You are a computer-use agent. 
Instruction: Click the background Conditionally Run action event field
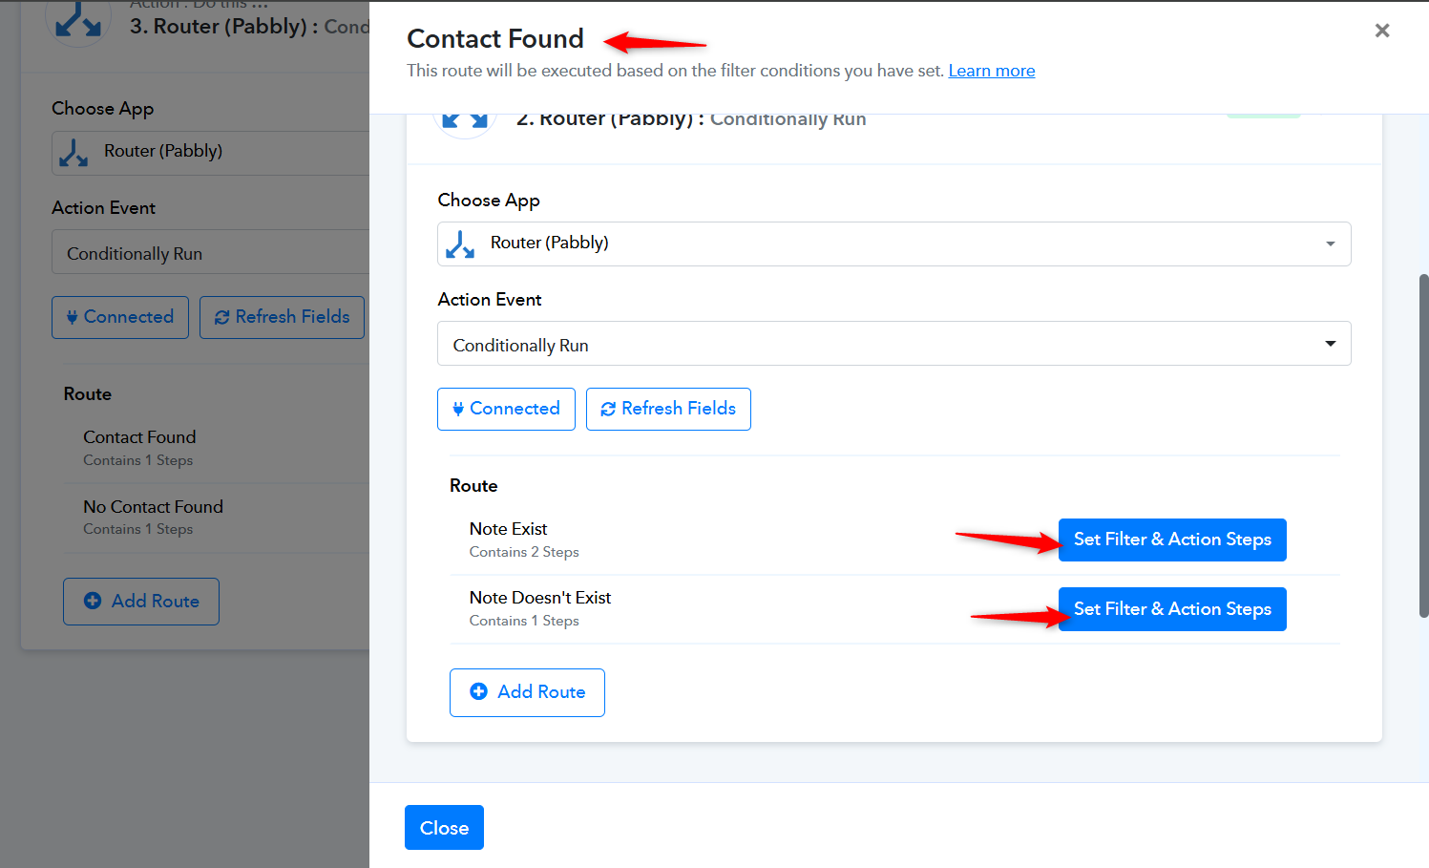(210, 252)
